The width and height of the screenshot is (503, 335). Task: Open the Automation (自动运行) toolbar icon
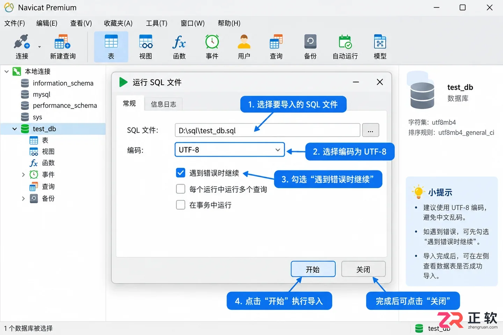click(345, 47)
